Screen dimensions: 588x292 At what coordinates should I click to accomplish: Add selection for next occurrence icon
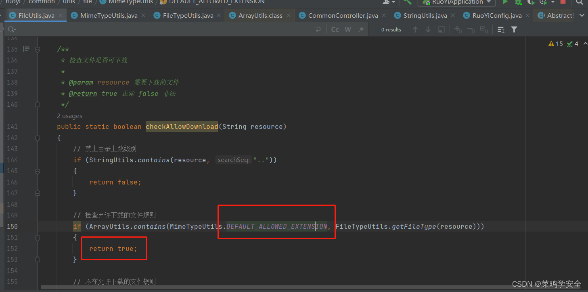(x=458, y=29)
